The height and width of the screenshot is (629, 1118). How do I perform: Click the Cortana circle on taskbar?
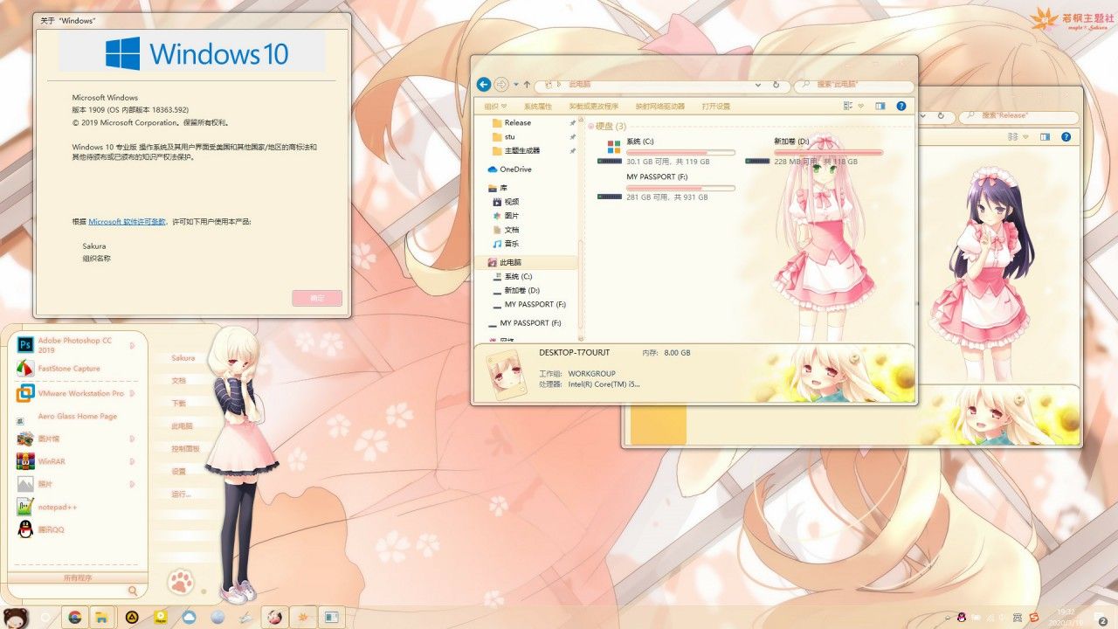tap(45, 617)
